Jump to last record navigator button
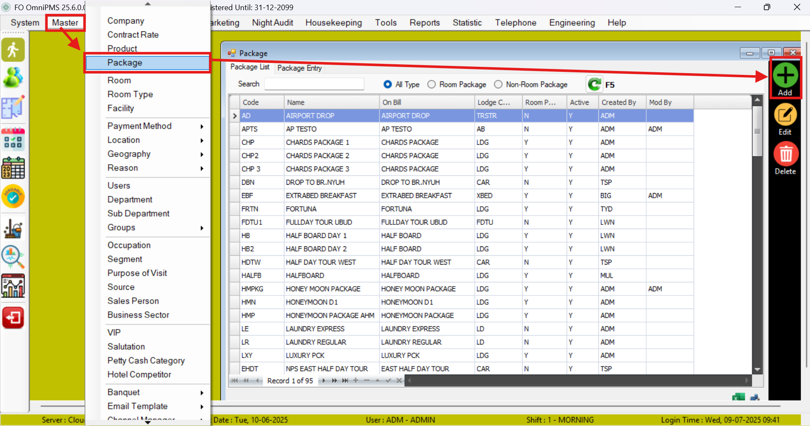This screenshot has width=810, height=426. (345, 380)
